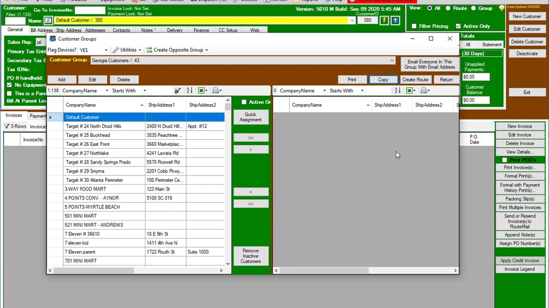Select the All view radio button

point(429,8)
